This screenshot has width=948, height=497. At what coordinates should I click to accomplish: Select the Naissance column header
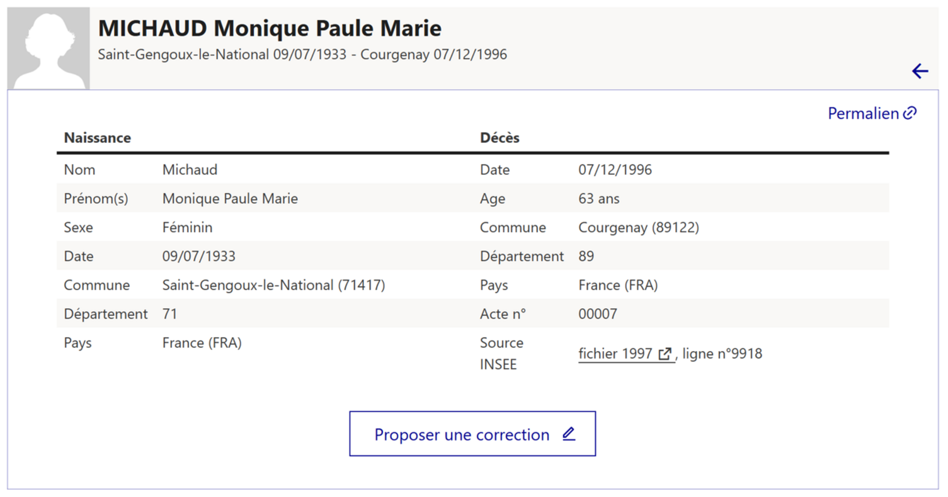coord(97,138)
